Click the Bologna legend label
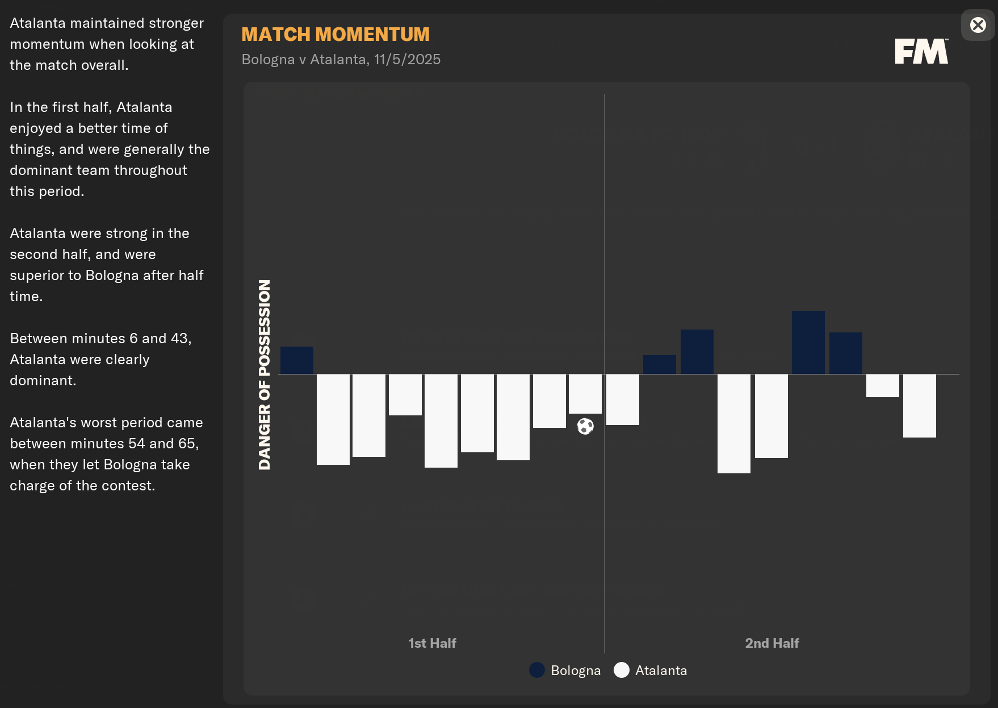Viewport: 998px width, 708px height. (x=575, y=670)
